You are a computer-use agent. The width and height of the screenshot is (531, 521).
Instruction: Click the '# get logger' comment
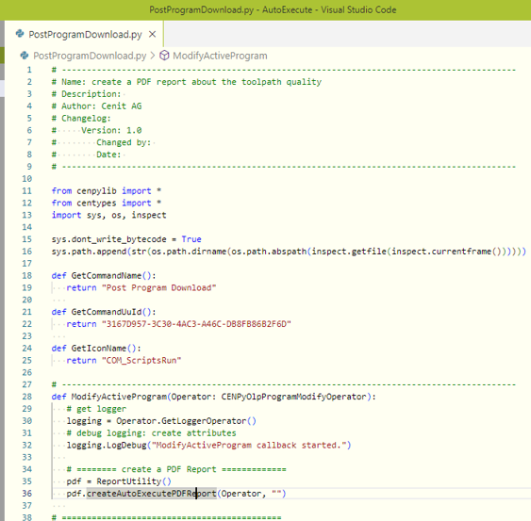tap(96, 409)
